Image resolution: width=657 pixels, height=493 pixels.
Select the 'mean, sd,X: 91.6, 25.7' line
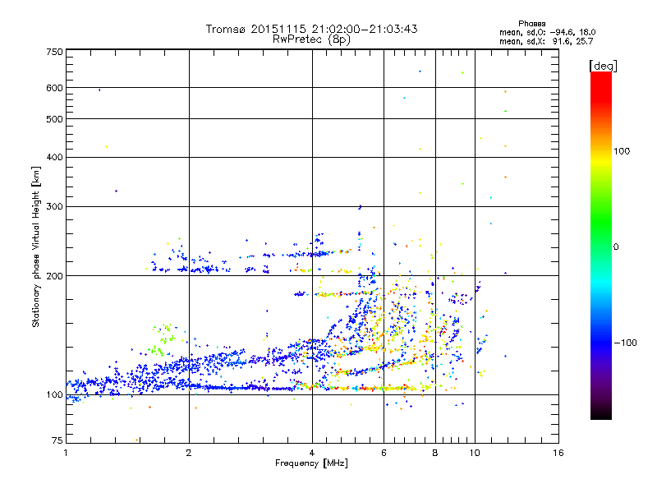click(x=546, y=41)
